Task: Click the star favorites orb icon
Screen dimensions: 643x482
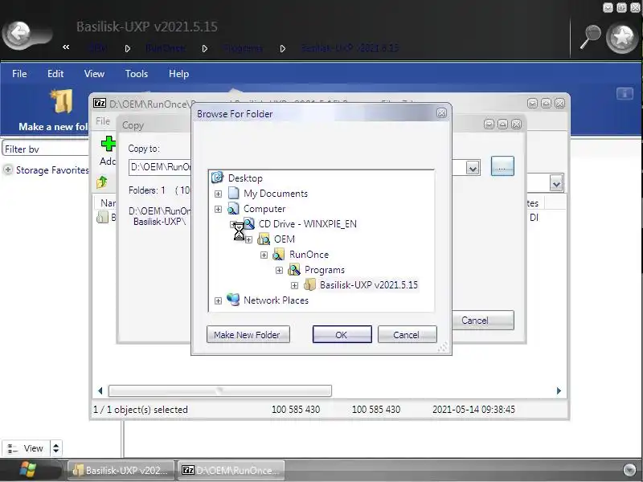Action: 622,37
